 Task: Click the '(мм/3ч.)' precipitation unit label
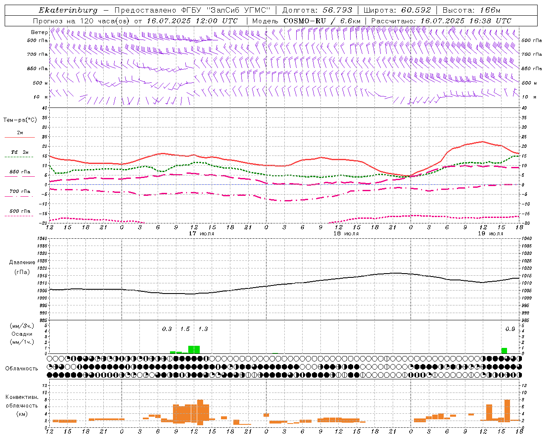[22, 326]
